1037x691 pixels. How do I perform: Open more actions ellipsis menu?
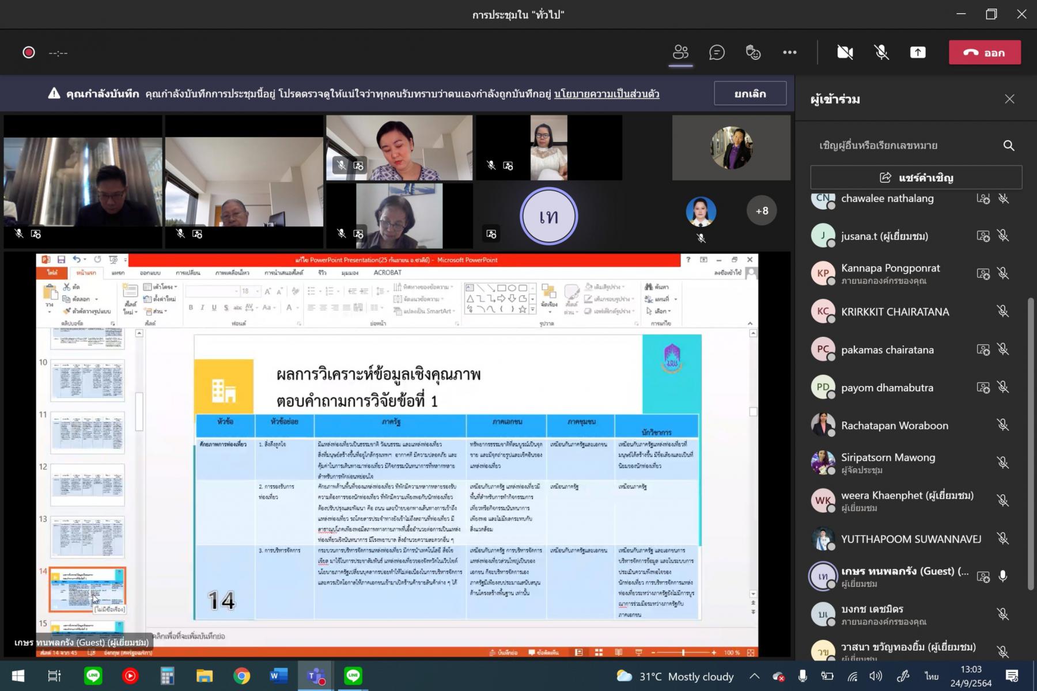[x=789, y=52]
